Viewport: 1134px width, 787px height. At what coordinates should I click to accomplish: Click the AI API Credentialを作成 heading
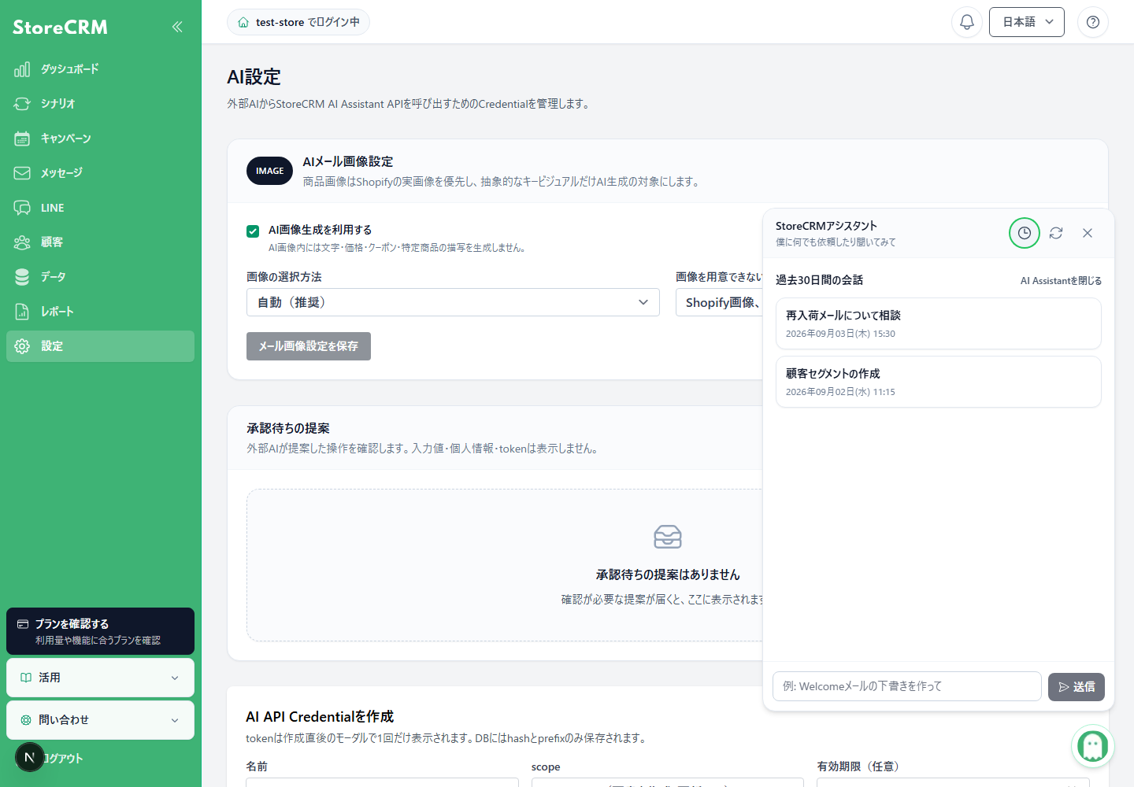point(320,717)
